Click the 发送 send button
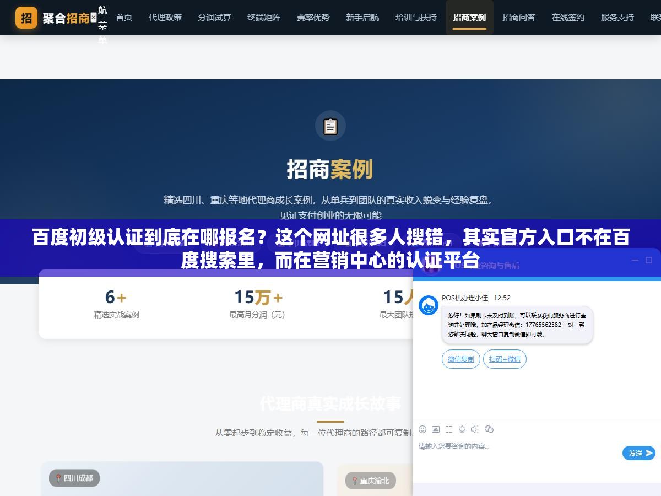 point(639,453)
